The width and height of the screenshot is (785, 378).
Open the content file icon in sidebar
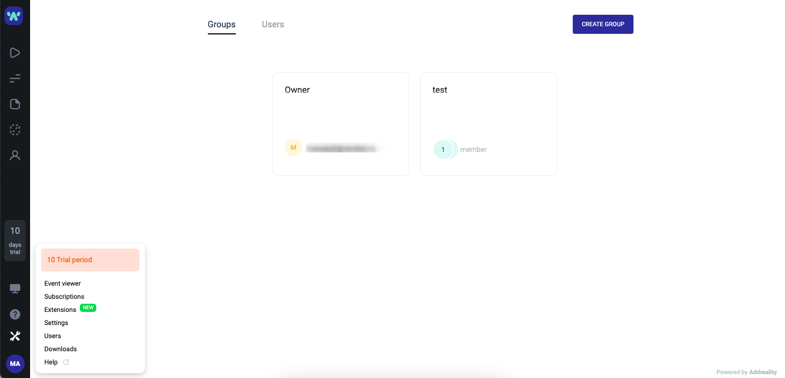point(15,104)
